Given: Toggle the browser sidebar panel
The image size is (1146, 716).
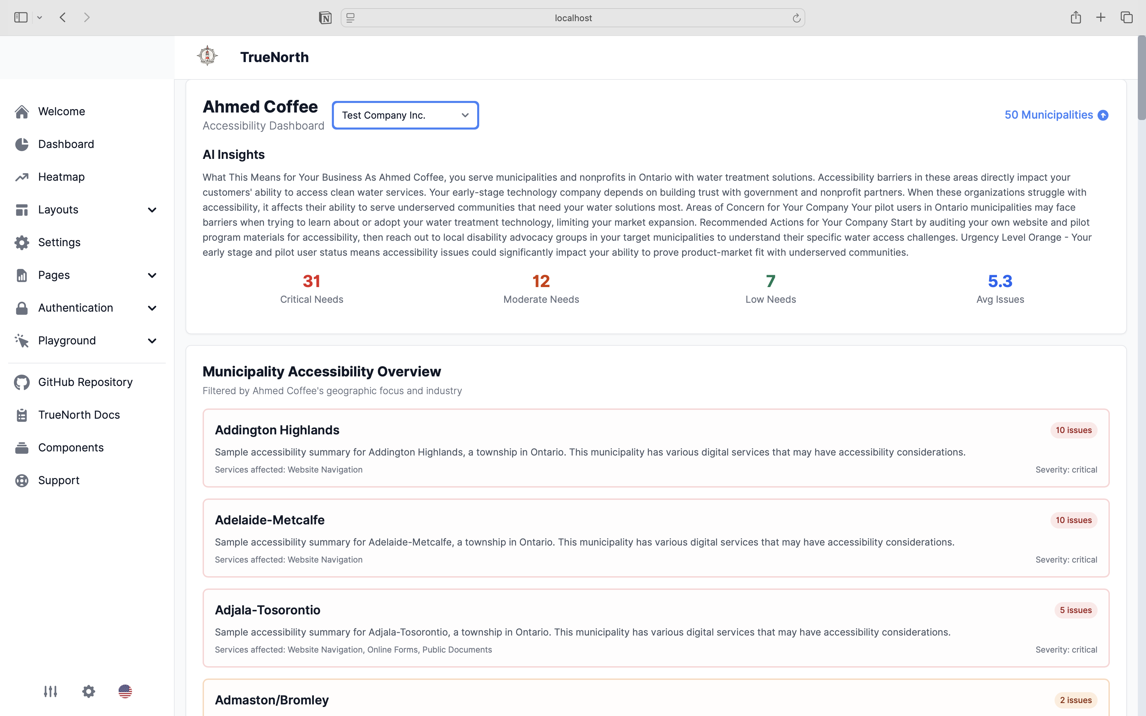Looking at the screenshot, I should [x=21, y=17].
